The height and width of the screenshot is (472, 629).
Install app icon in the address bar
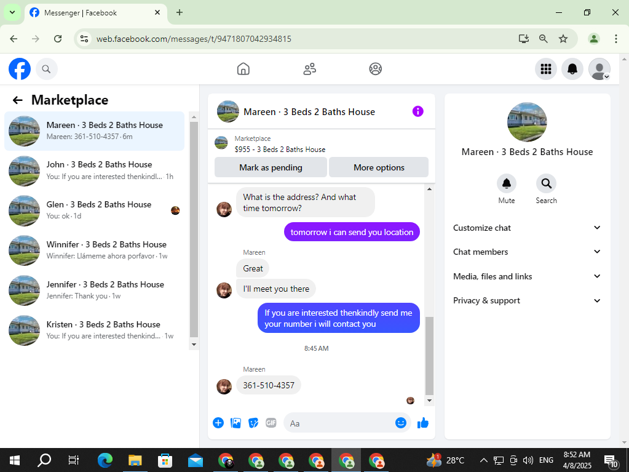523,39
